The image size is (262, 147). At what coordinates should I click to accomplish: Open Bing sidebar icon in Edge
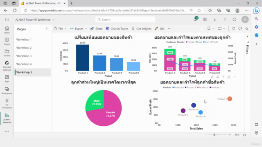tap(257, 11)
